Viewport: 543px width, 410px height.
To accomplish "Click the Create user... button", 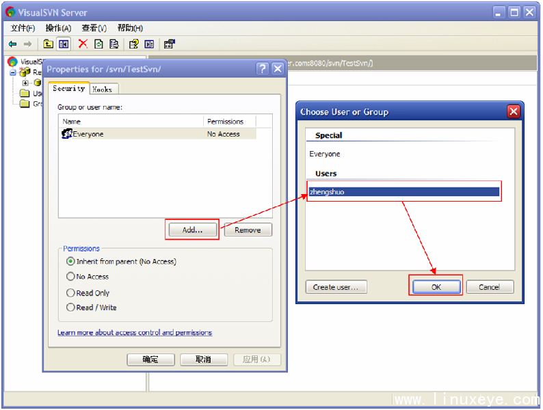I will [x=336, y=287].
